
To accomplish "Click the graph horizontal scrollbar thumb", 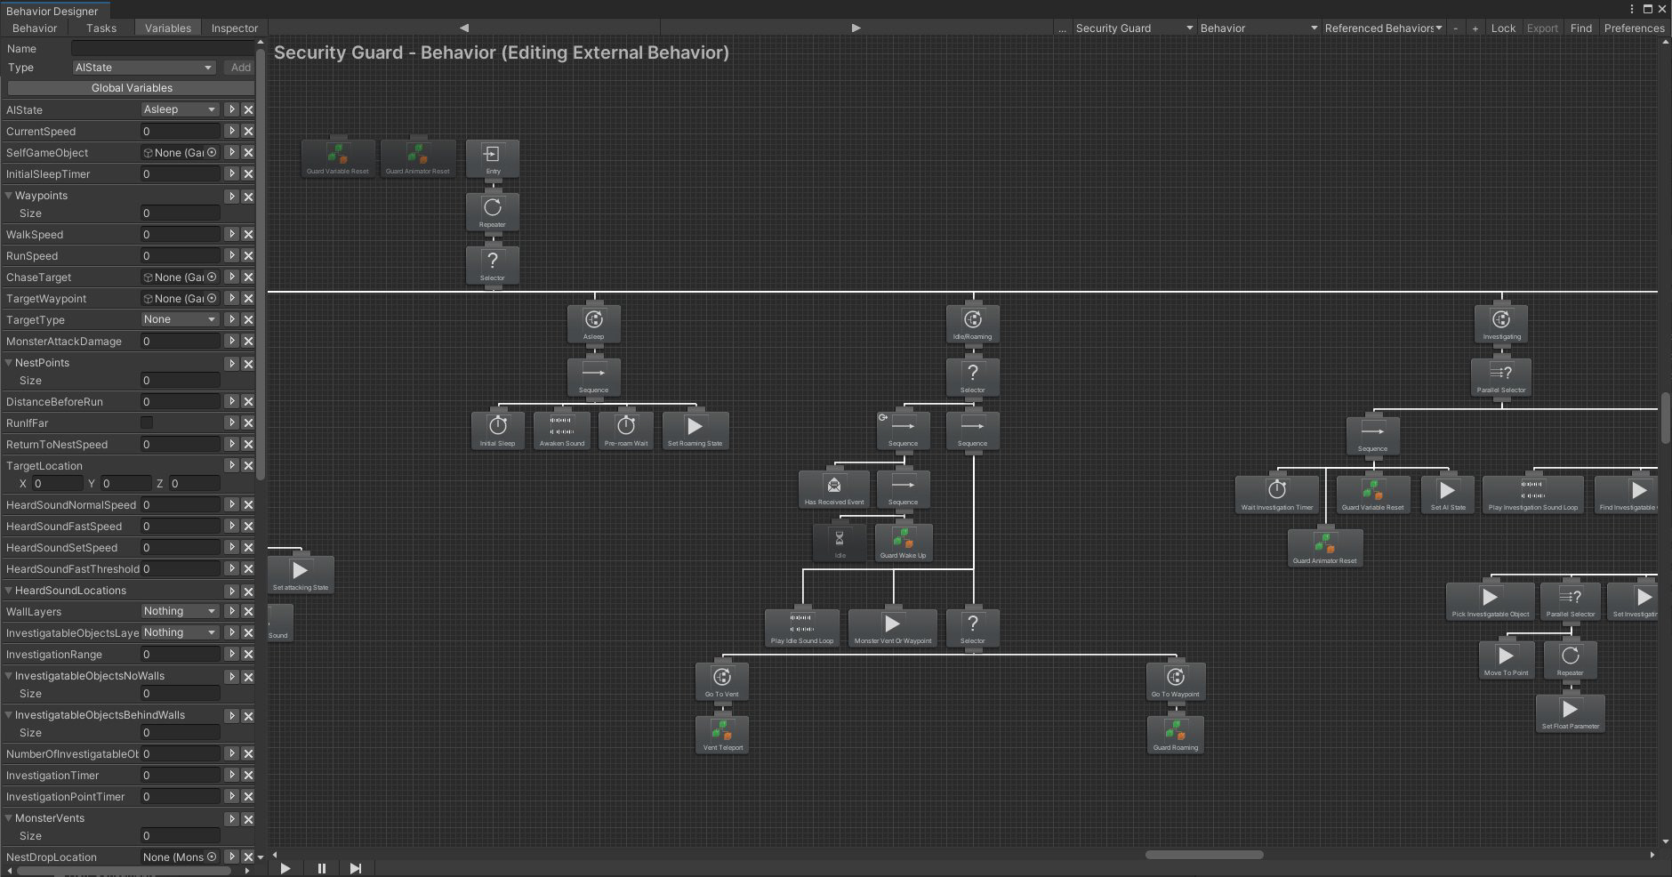I will [1204, 855].
